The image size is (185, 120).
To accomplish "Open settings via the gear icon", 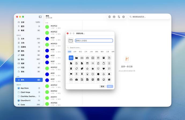I will pyautogui.click(x=124, y=17).
